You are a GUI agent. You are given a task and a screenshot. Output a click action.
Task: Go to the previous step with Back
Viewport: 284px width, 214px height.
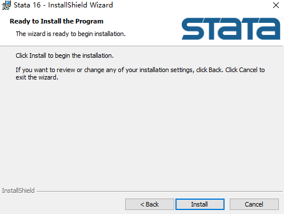150,204
